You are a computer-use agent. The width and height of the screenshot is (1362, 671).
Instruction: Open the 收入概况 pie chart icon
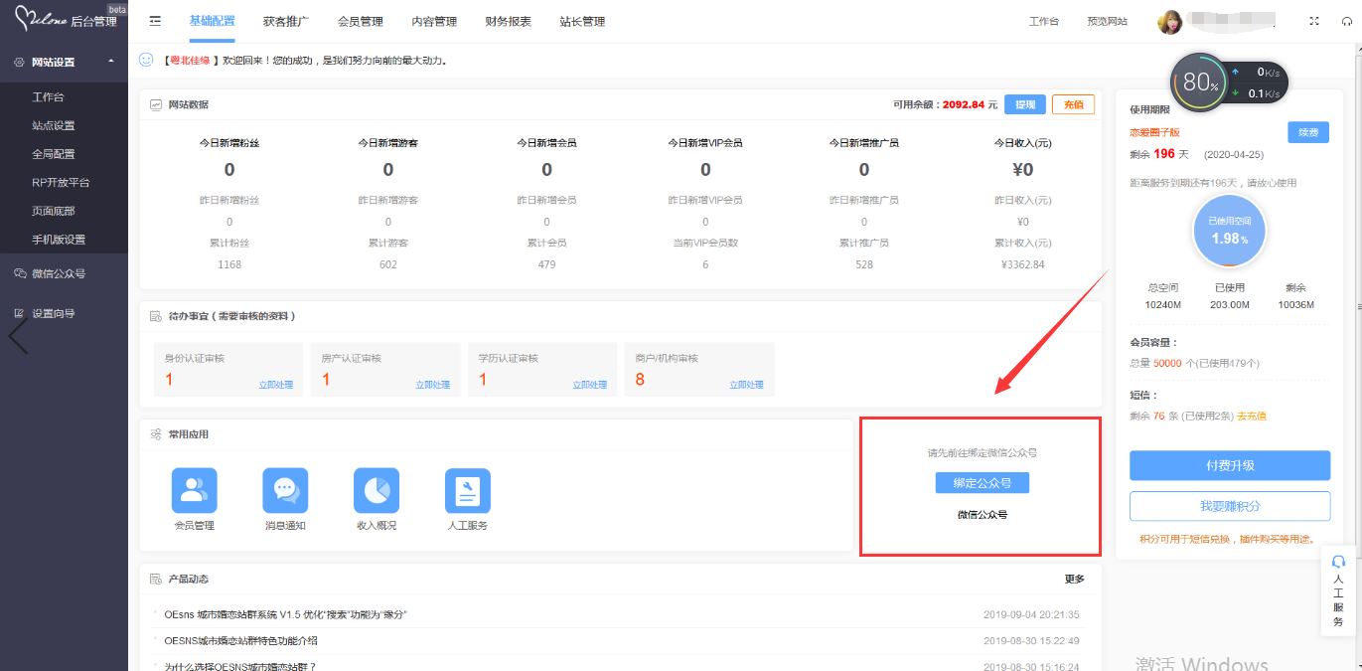pos(377,491)
